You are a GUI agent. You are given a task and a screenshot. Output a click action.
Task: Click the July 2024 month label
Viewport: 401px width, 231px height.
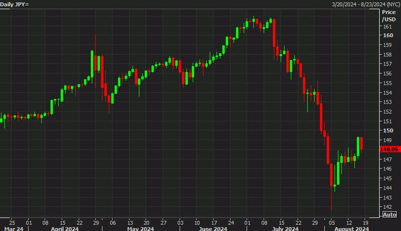point(285,228)
